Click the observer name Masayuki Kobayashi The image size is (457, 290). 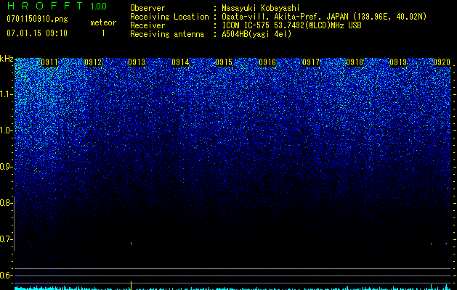click(261, 8)
